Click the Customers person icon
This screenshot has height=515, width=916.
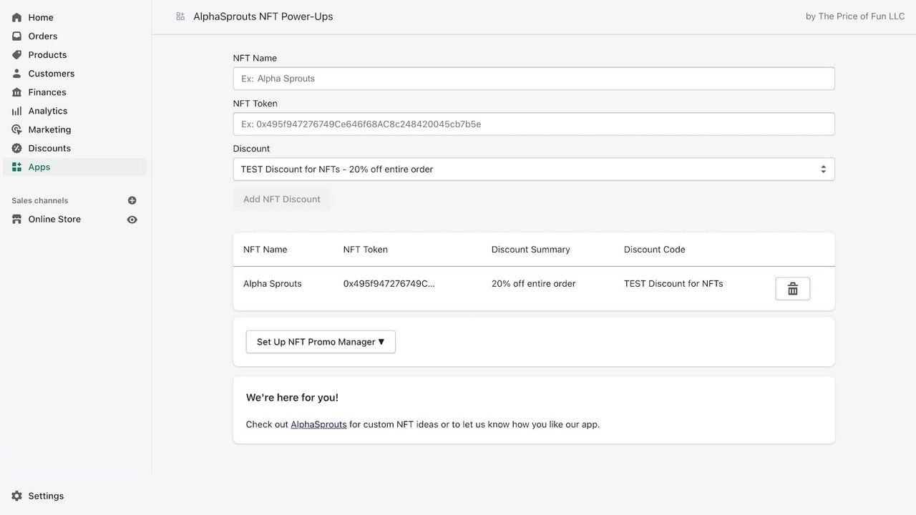click(16, 73)
